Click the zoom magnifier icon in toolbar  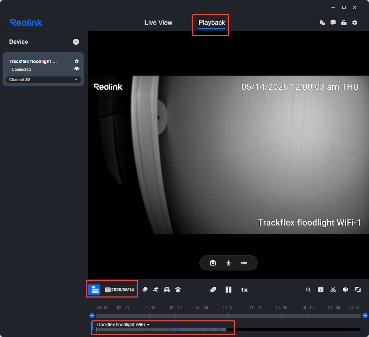tap(308, 289)
